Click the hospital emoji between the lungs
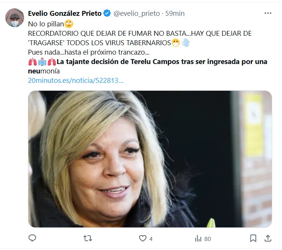This screenshot has width=282, height=250. coord(42,62)
